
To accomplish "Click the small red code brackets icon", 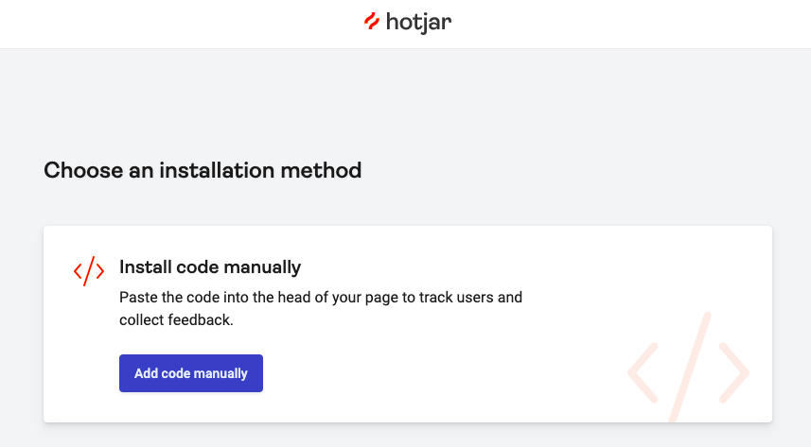I will click(89, 271).
